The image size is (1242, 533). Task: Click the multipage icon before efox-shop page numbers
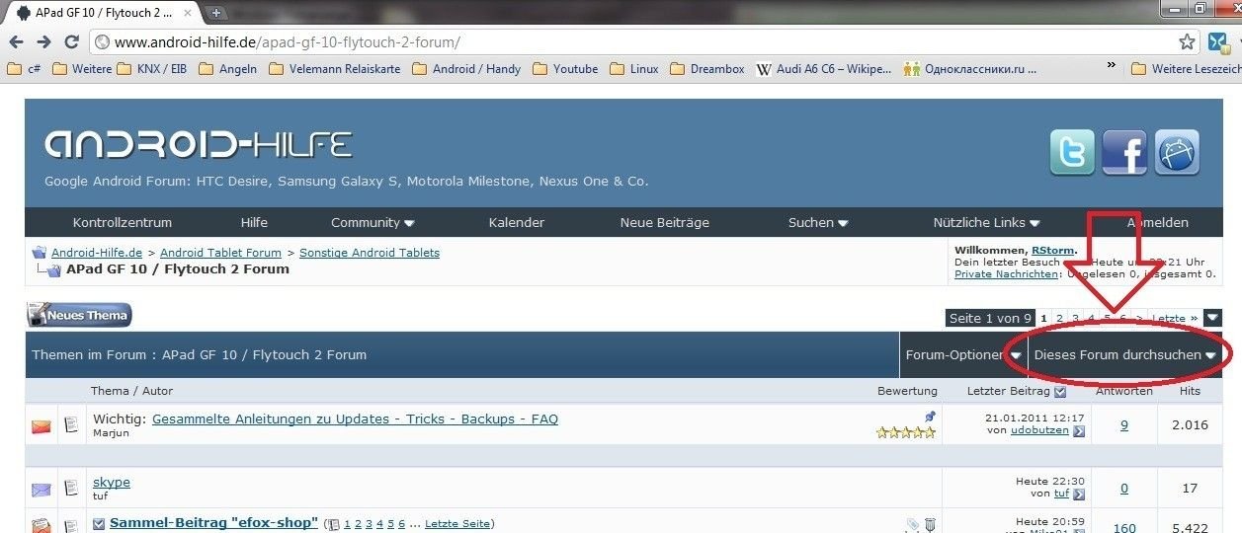333,524
